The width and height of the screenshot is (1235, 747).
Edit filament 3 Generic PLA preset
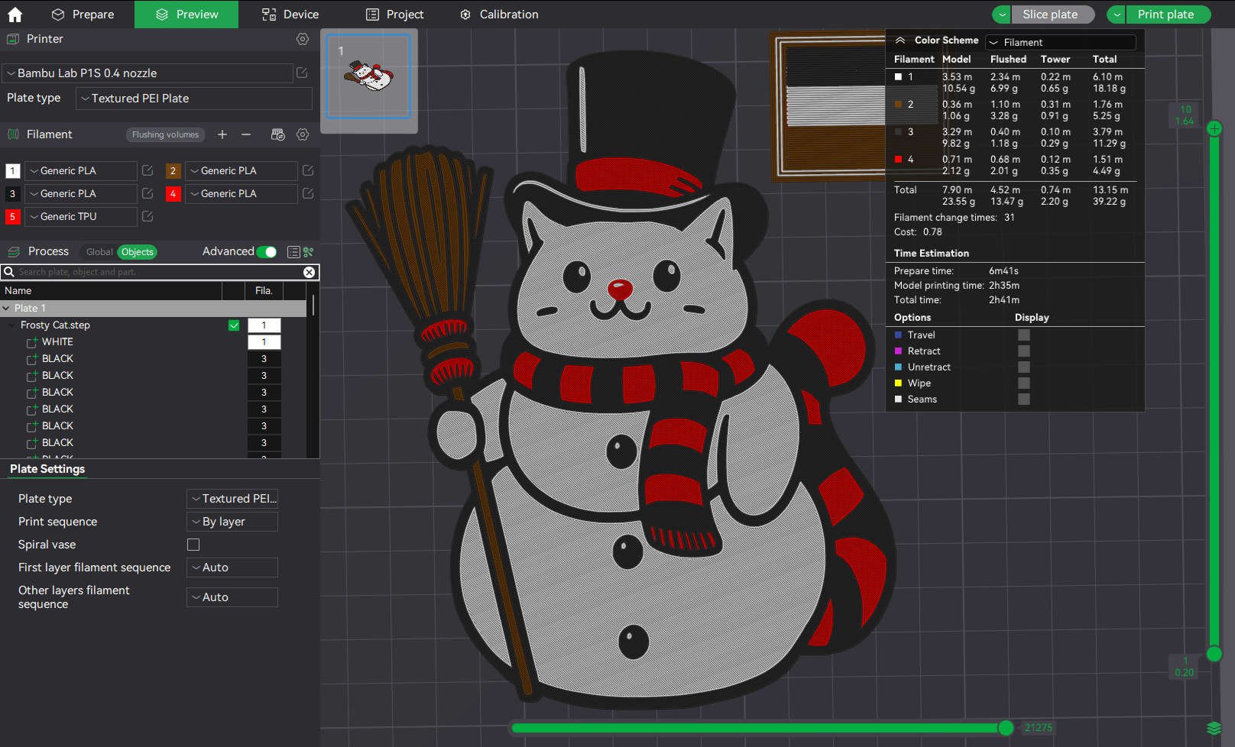coord(147,193)
